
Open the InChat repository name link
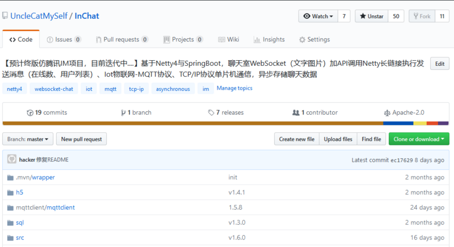click(87, 16)
